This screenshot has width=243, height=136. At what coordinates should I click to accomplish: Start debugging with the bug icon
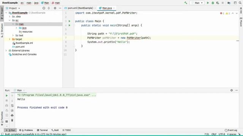point(213,3)
